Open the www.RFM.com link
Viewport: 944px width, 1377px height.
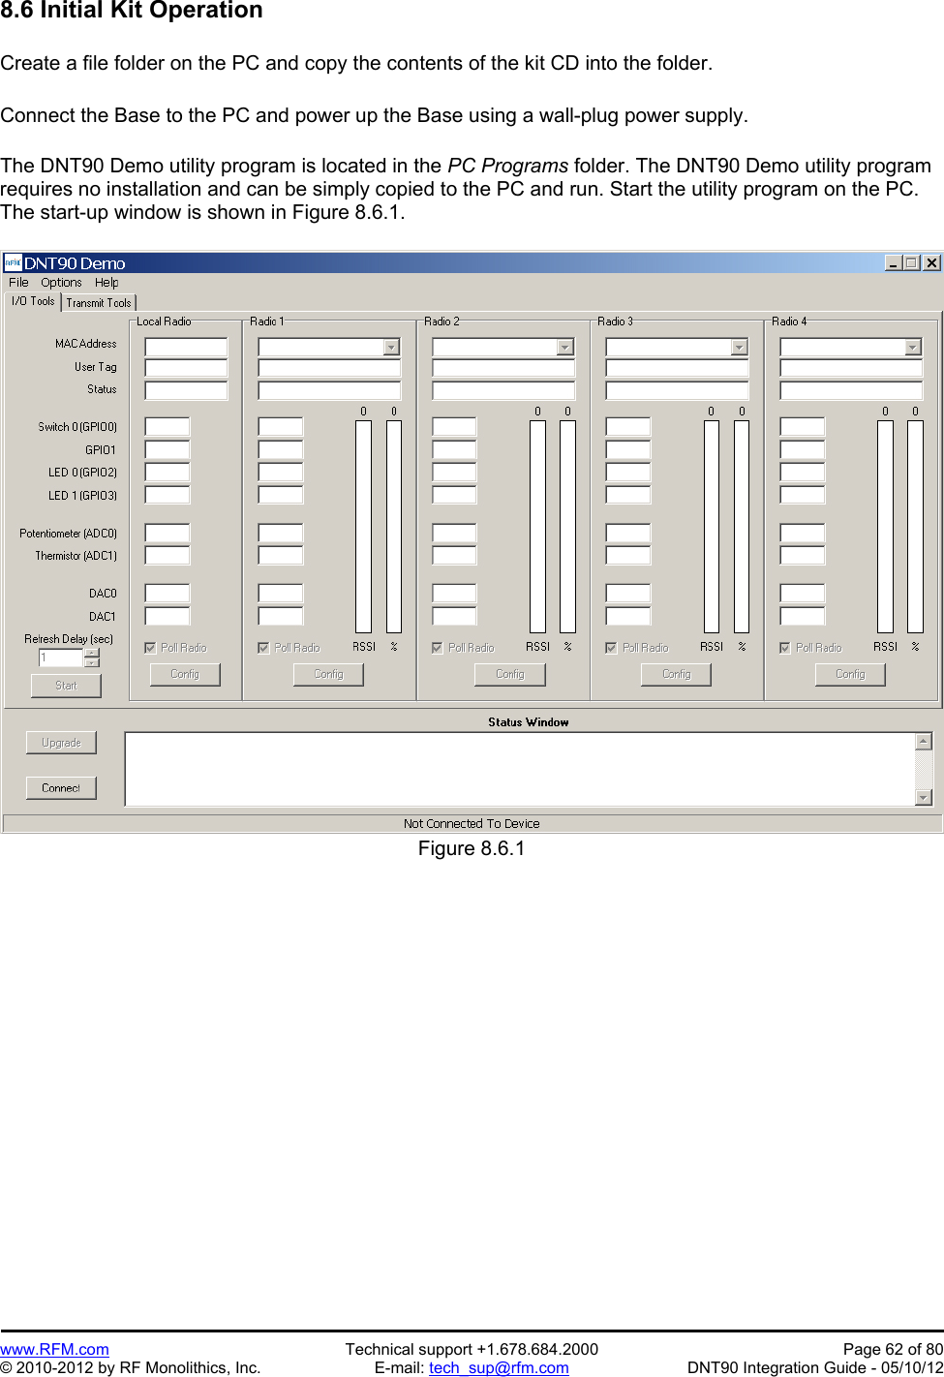(x=54, y=1349)
